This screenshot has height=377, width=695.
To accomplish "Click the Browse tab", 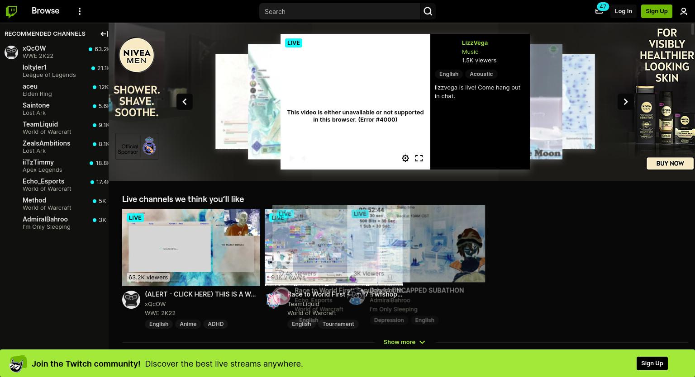I will coord(46,11).
